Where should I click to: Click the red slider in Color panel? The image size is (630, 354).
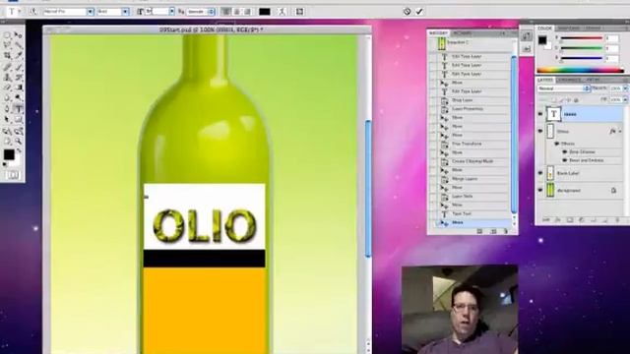582,39
